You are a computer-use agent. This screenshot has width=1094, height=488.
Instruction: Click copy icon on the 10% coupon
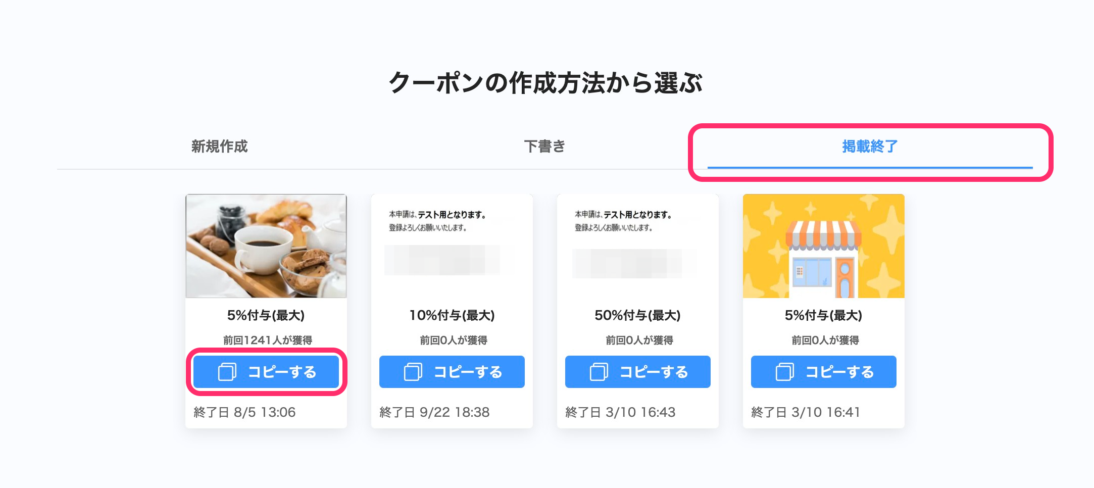[413, 372]
